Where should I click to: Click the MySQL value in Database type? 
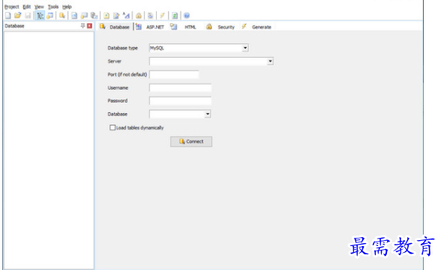tap(157, 48)
